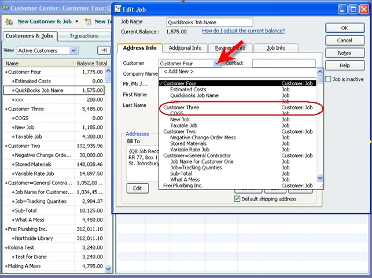
Task: Click into the Job Name input field
Action: coord(210,23)
